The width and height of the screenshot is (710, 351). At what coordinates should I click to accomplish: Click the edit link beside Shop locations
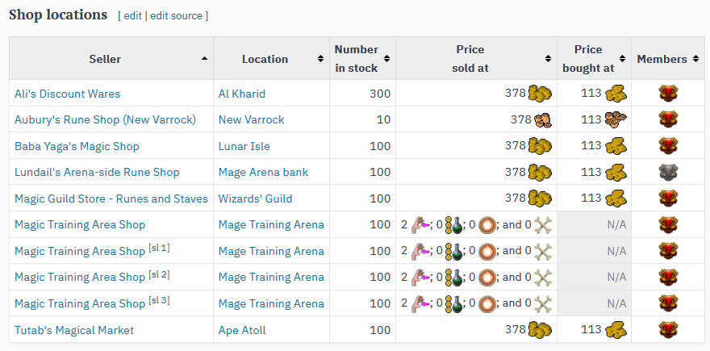[132, 16]
